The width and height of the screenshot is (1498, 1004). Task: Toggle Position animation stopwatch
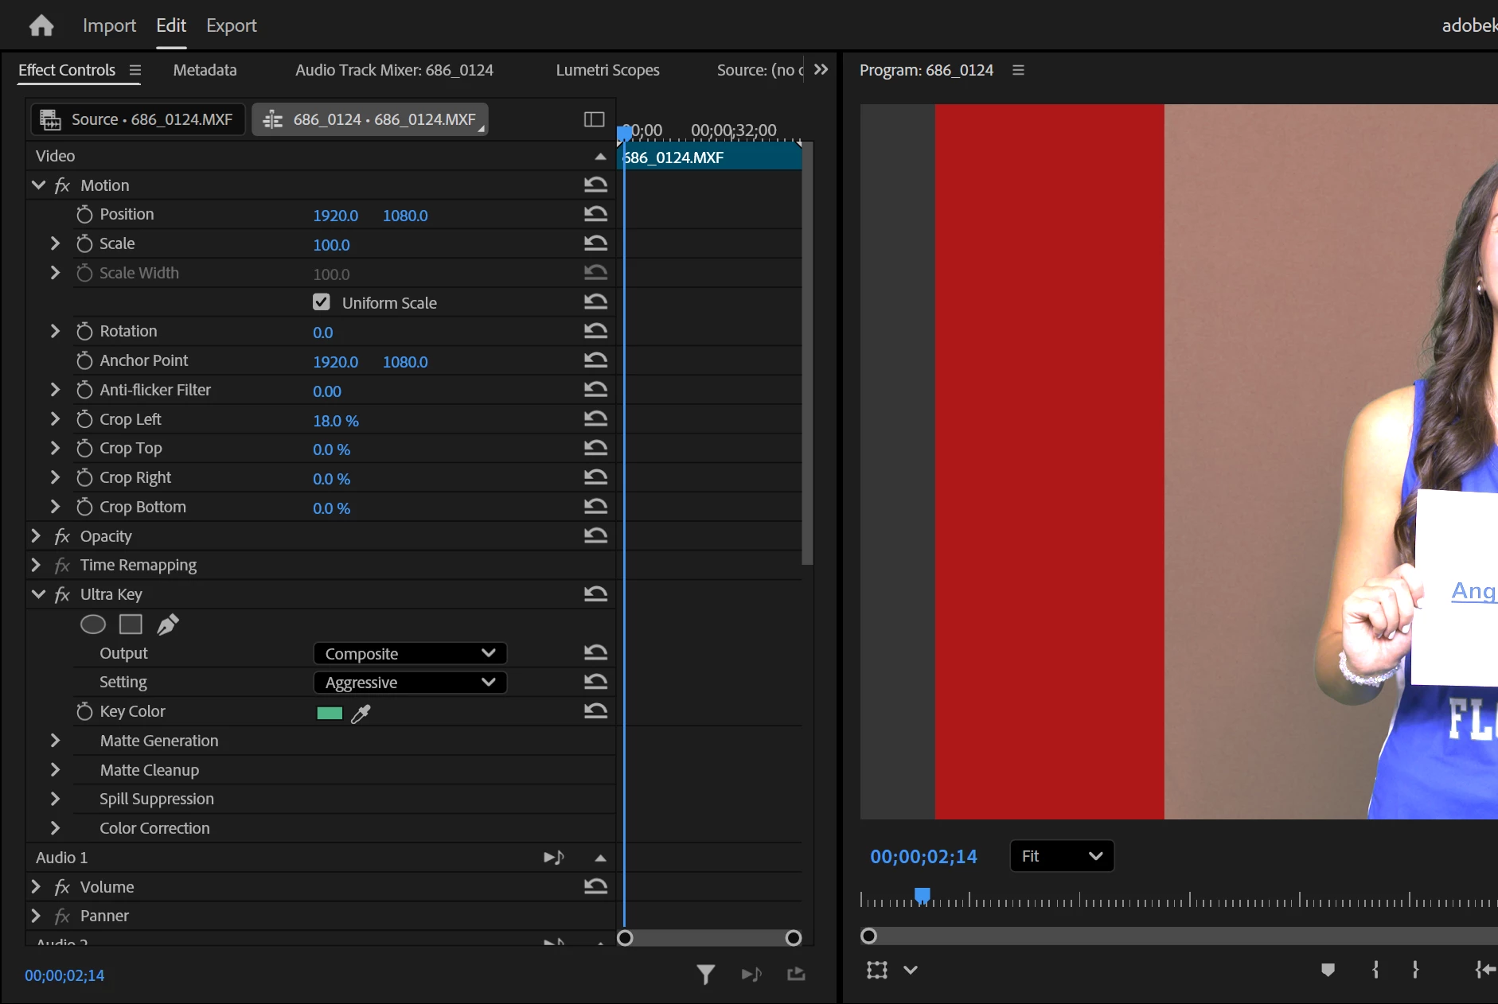[x=84, y=215]
